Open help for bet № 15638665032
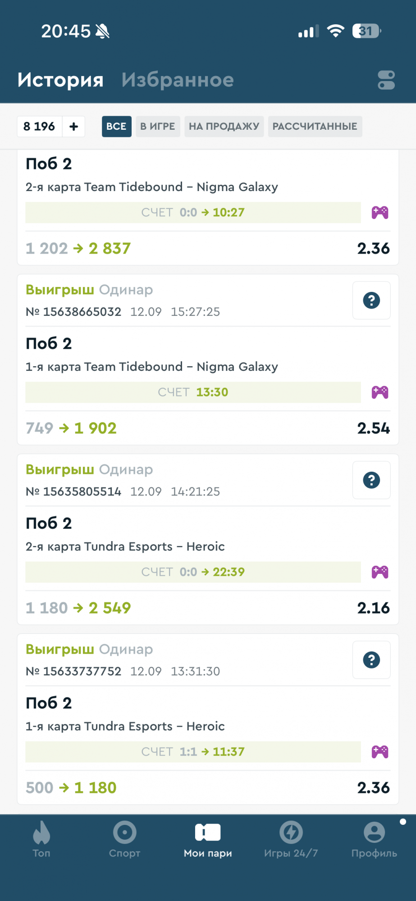416x901 pixels. tap(371, 300)
